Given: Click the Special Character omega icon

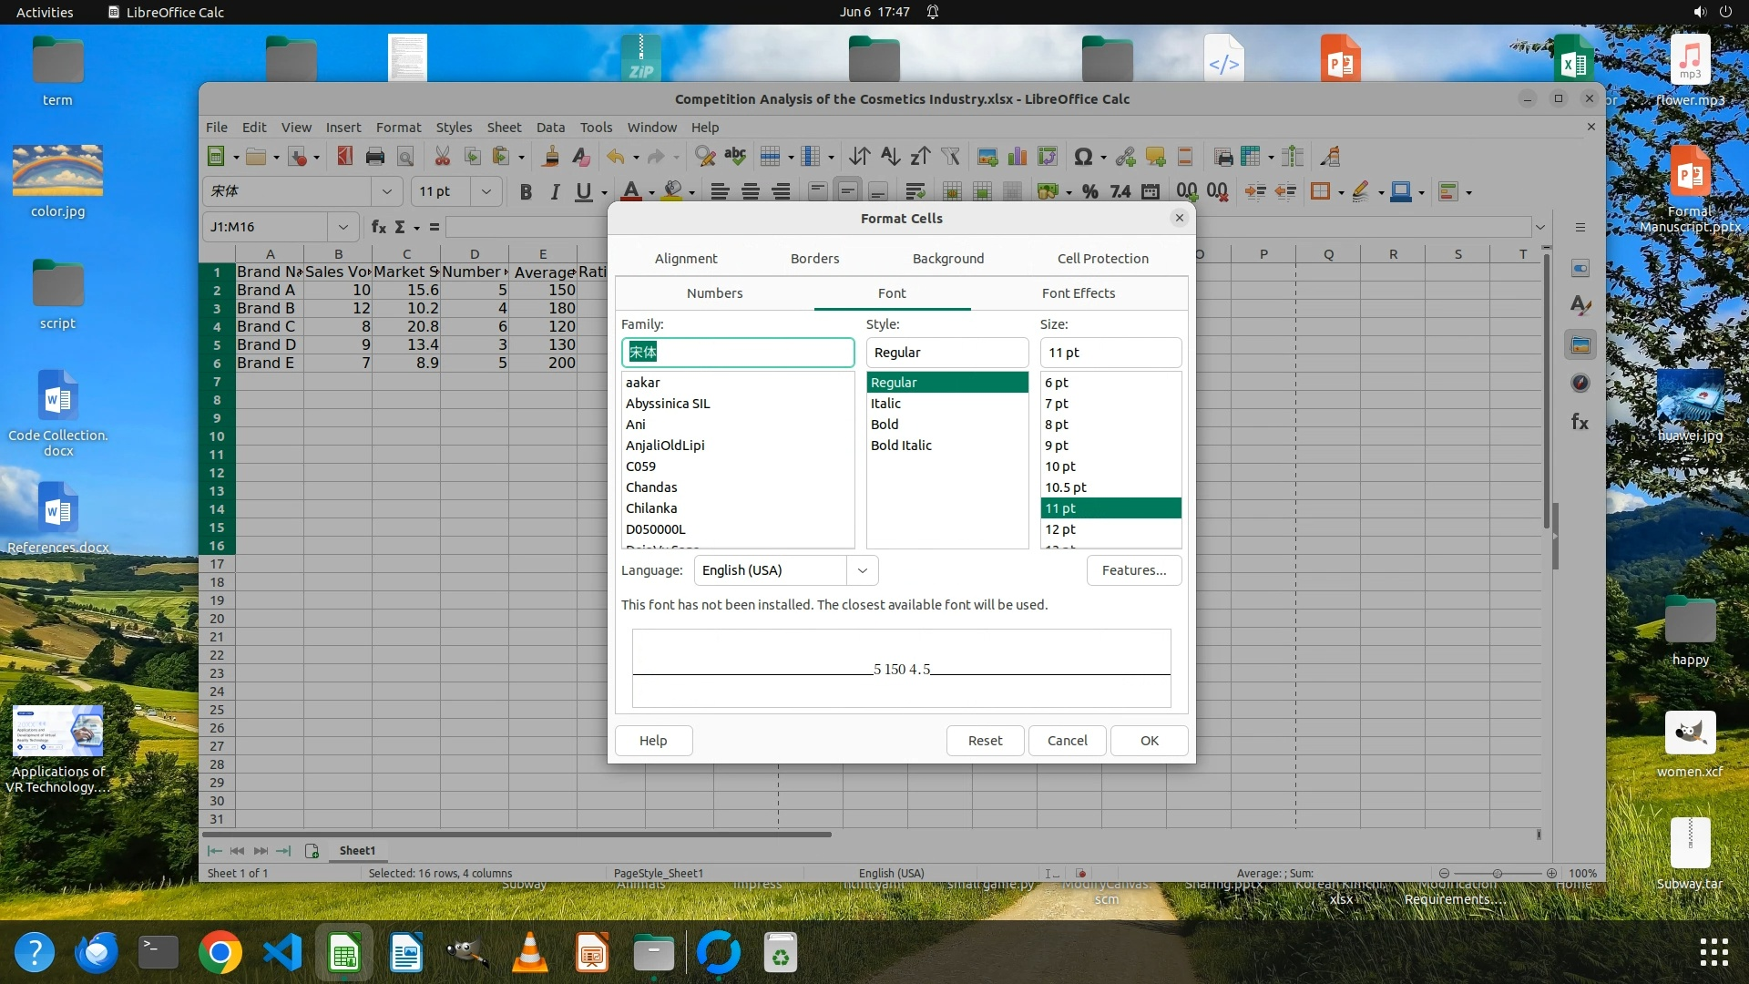Looking at the screenshot, I should [x=1082, y=157].
